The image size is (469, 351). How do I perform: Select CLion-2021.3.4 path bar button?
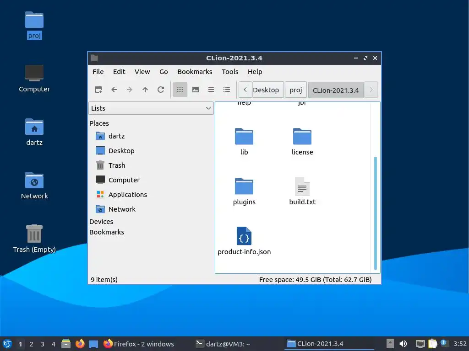point(336,90)
